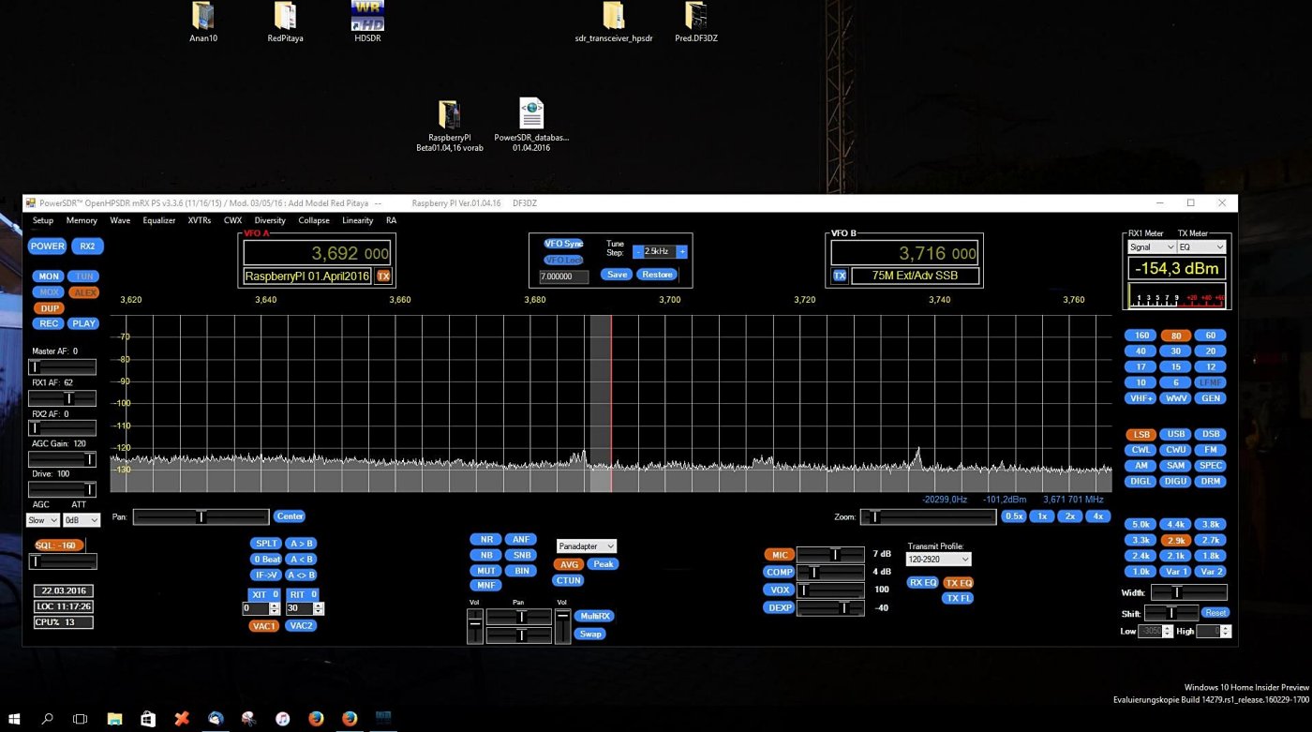
Task: Open the second Firefox taskbar icon
Action: coord(350,719)
